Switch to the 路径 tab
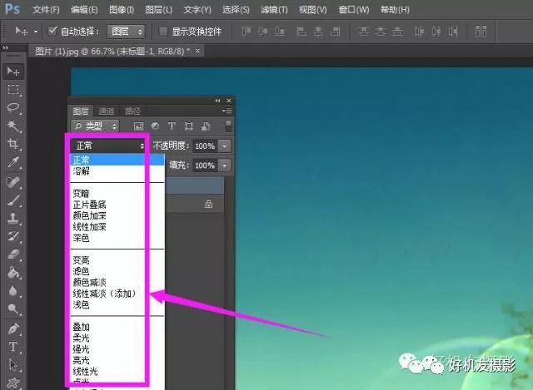The height and width of the screenshot is (390, 533). click(x=132, y=111)
